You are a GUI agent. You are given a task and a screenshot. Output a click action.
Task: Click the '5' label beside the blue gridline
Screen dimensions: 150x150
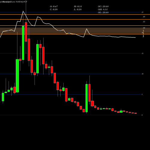tap(142, 94)
